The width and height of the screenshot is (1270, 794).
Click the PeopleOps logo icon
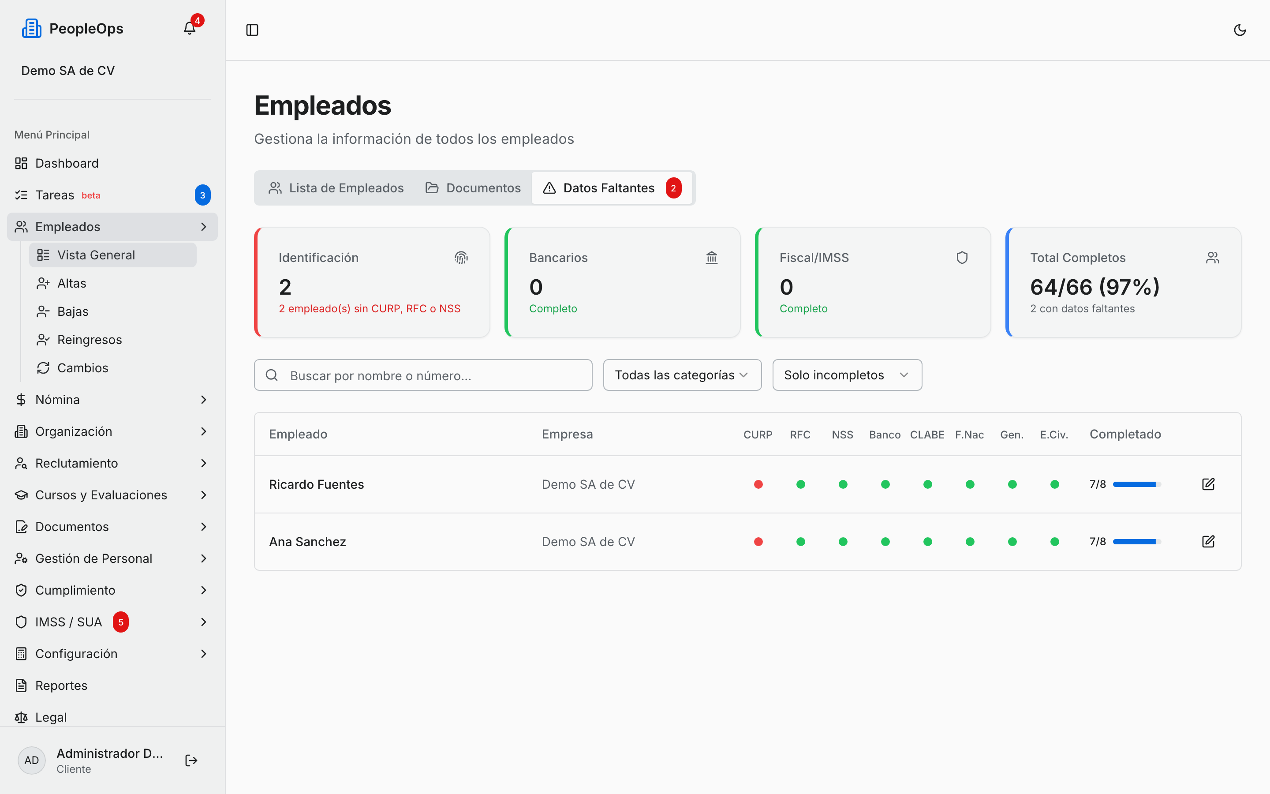(31, 28)
